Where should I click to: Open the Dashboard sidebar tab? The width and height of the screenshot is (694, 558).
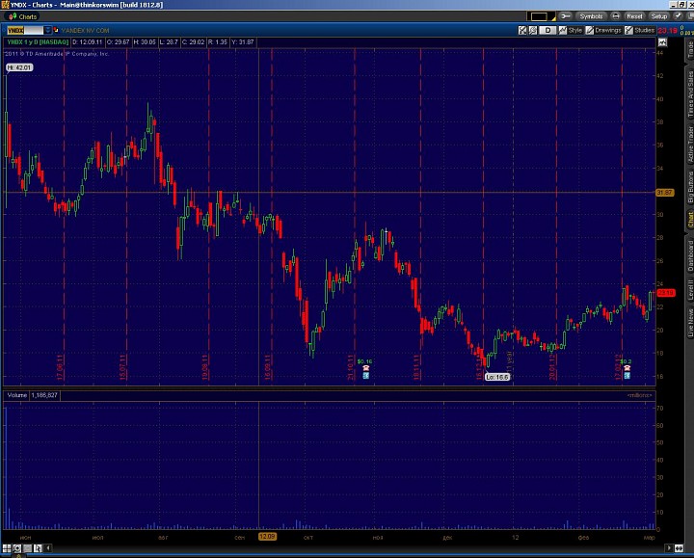(x=690, y=256)
